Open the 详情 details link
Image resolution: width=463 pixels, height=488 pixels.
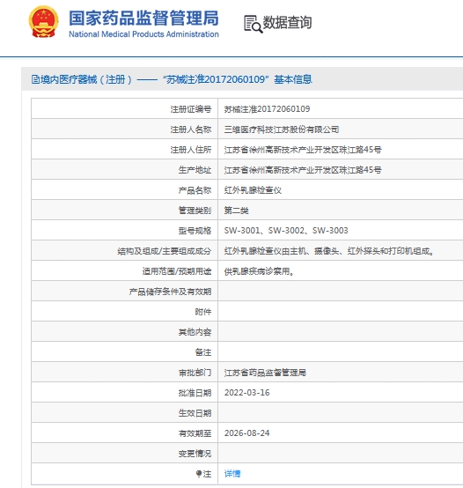[x=232, y=474]
